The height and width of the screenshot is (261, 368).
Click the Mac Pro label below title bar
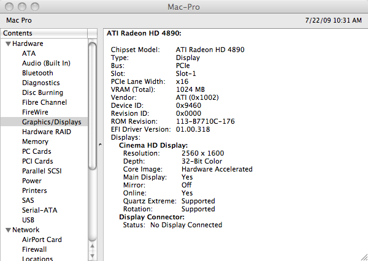tap(19, 20)
